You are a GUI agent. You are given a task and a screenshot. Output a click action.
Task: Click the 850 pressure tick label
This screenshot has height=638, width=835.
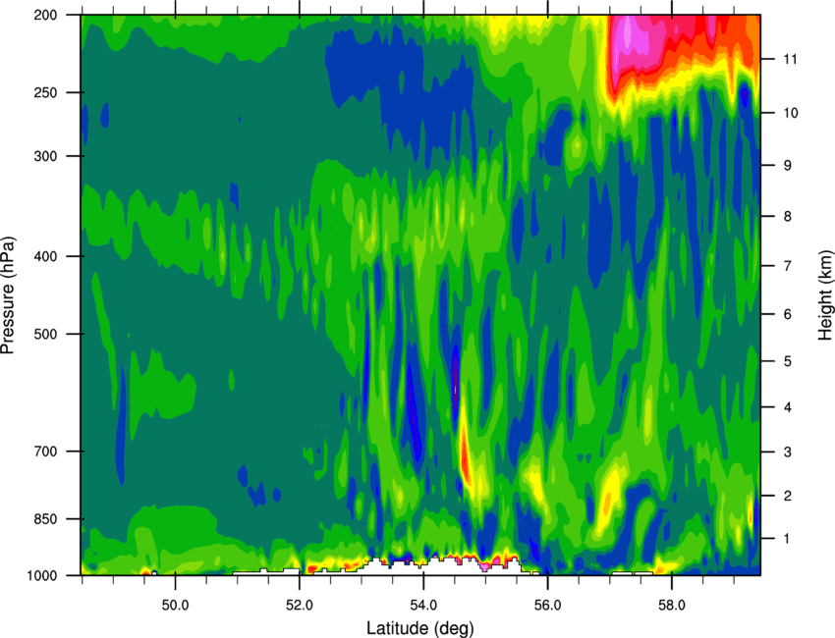[x=46, y=518]
